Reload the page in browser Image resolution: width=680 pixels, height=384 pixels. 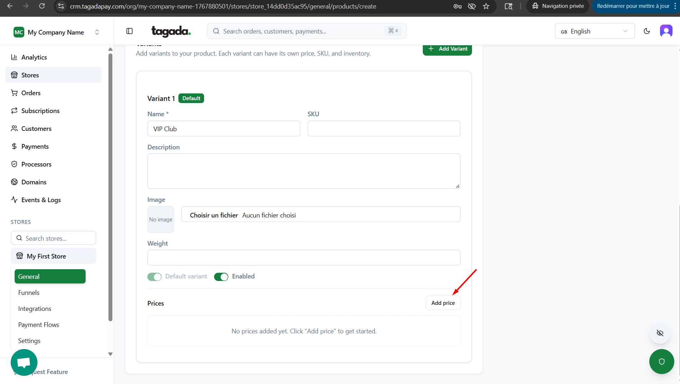click(42, 6)
